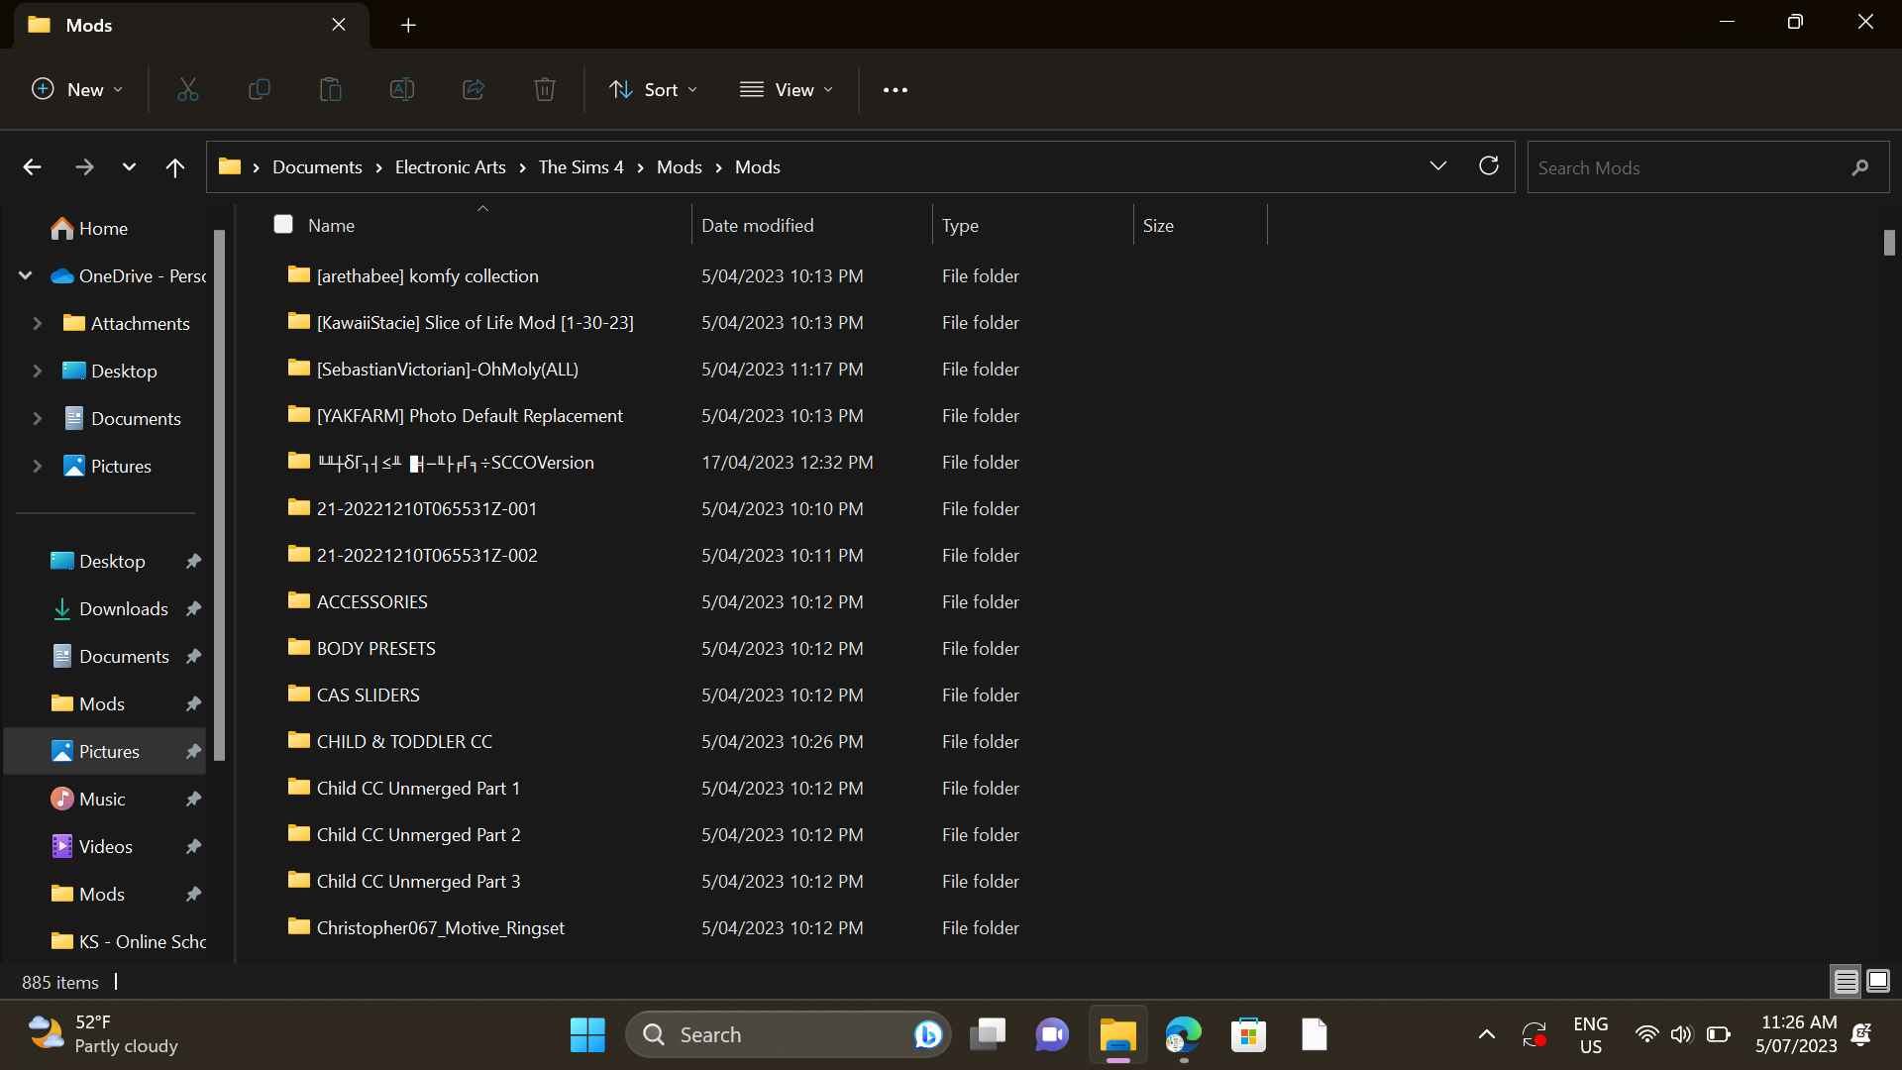
Task: Click the Rename icon in toolbar
Action: point(402,90)
